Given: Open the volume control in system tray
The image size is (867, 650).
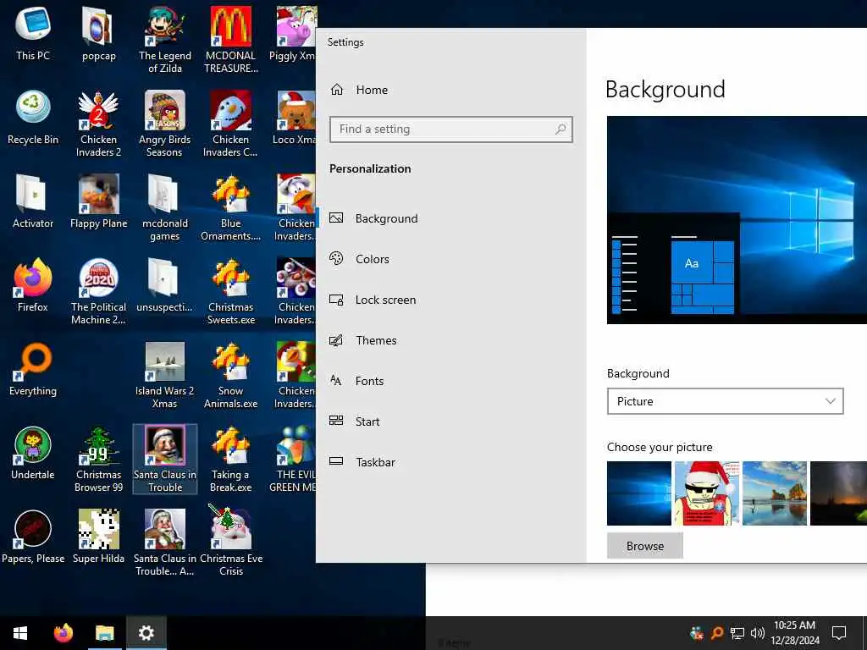Looking at the screenshot, I should point(758,633).
